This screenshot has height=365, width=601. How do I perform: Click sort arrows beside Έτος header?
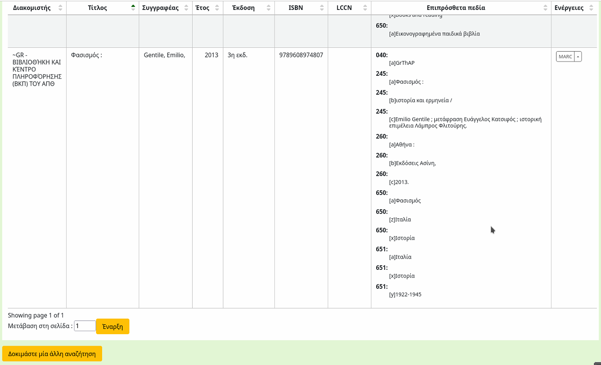tap(217, 8)
